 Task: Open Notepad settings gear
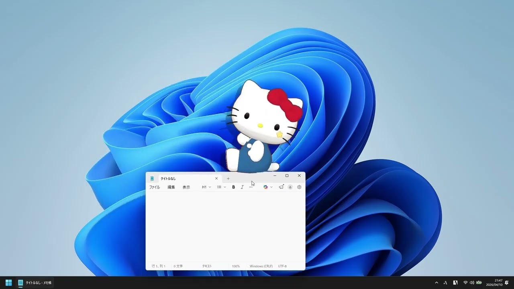point(299,187)
